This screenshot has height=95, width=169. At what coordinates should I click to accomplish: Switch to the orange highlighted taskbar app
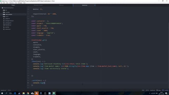click(x=36, y=93)
